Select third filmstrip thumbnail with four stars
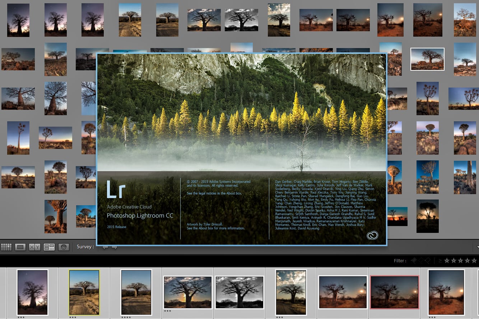The height and width of the screenshot is (319, 479). click(136, 292)
